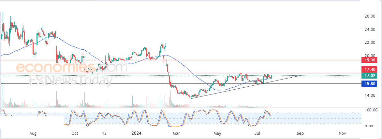Screen dimensions: 382x139
Task: Click the 17.40 red price label
Action: tap(369, 69)
